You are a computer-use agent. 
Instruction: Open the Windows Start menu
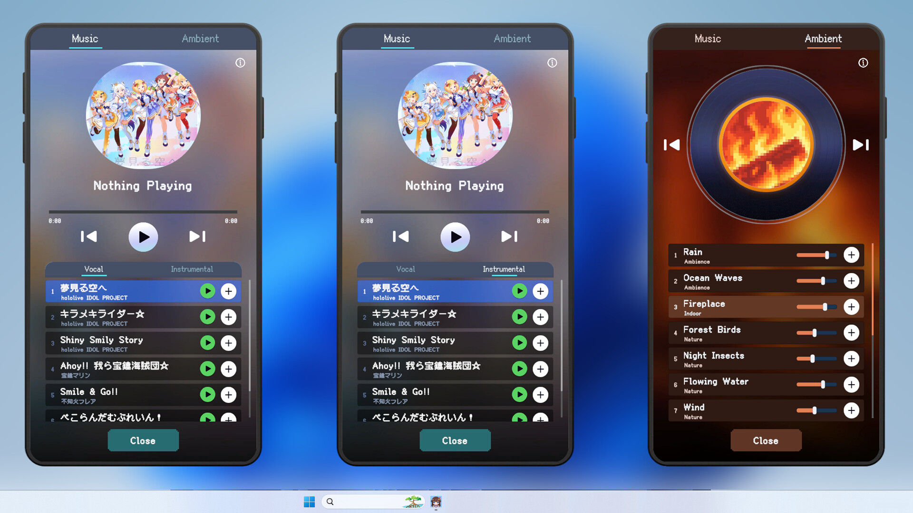click(310, 502)
